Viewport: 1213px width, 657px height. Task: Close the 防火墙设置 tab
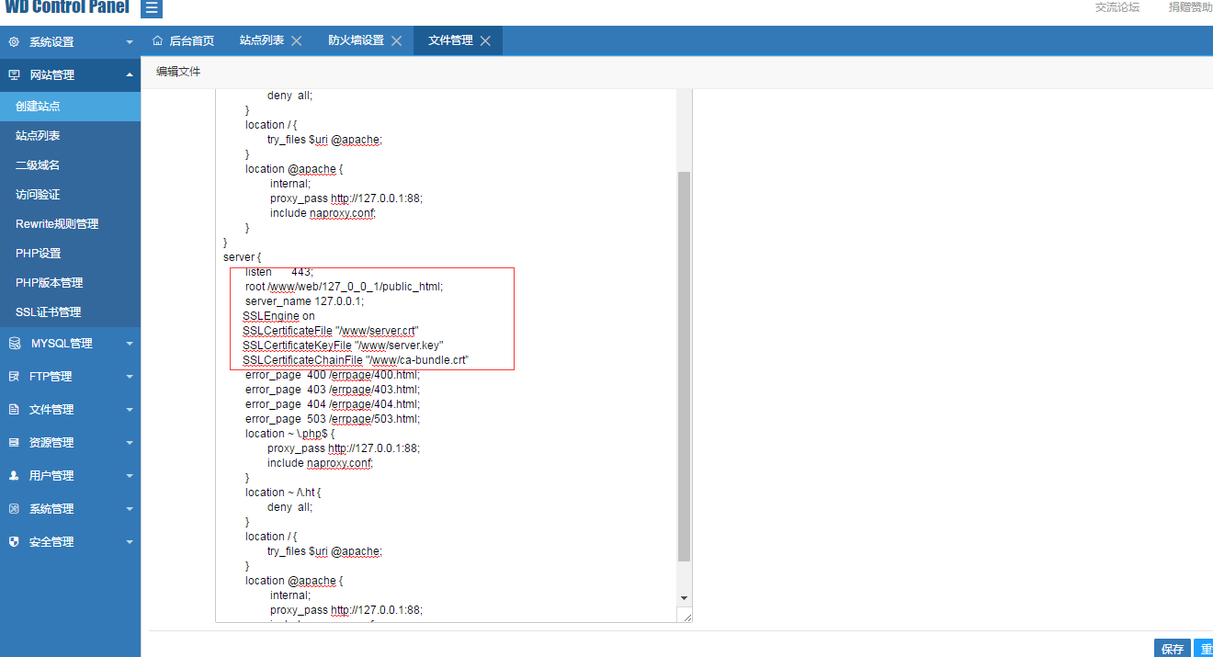click(396, 40)
